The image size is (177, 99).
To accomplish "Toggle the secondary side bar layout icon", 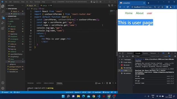I will coord(97,2).
